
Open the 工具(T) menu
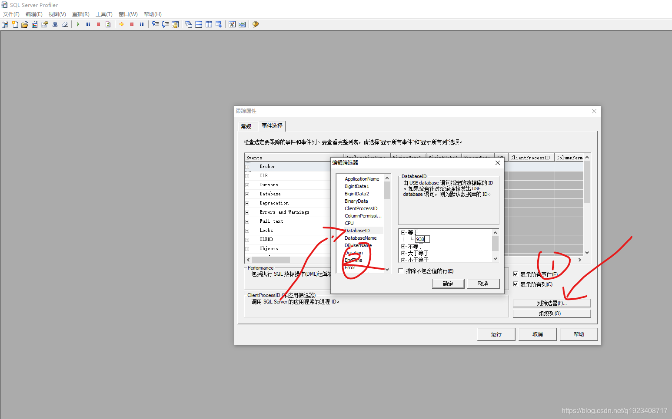tap(104, 14)
